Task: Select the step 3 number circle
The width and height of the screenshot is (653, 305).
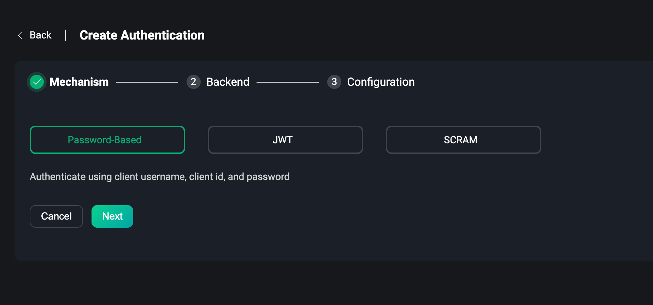Action: point(334,82)
